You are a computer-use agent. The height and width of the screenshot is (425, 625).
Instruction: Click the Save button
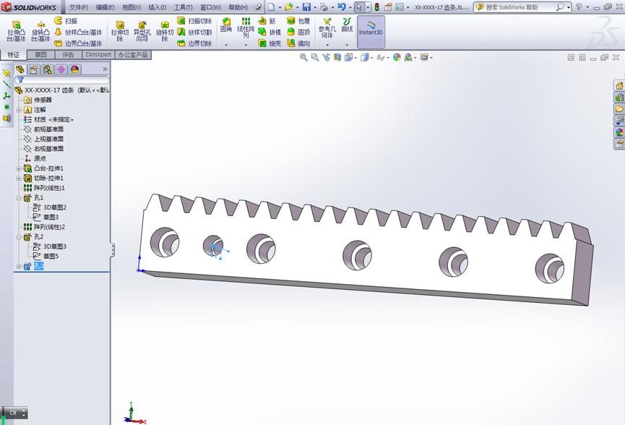tap(306, 7)
